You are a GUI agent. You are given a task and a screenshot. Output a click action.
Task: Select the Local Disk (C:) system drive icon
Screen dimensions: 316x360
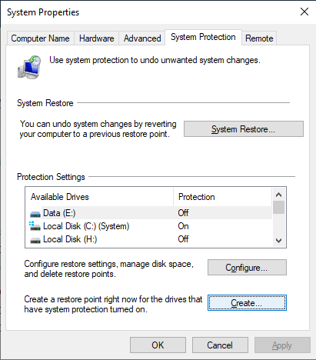[35, 226]
